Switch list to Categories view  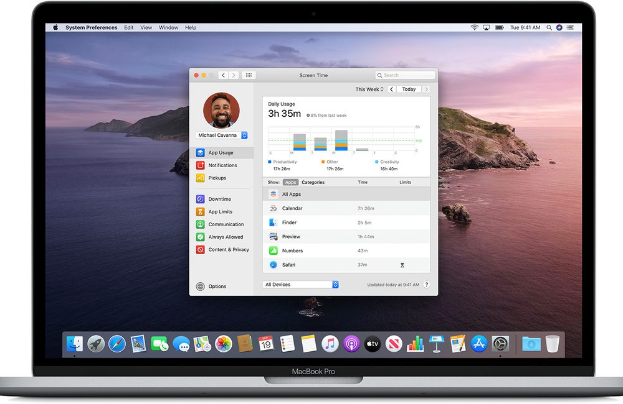tap(313, 182)
